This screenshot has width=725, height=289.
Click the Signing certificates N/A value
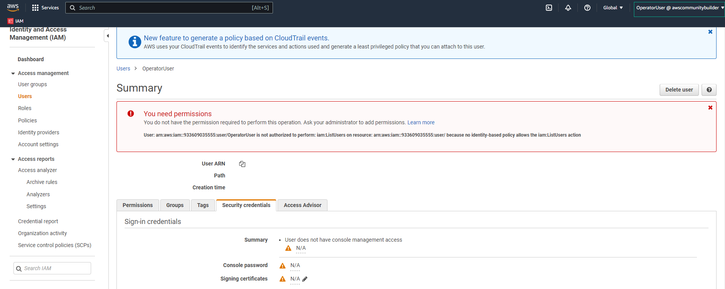[295, 279]
